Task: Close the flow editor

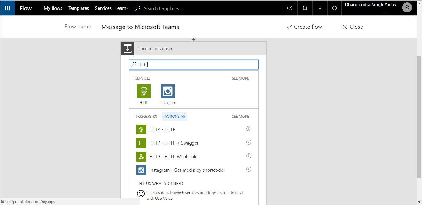Action: (352, 27)
